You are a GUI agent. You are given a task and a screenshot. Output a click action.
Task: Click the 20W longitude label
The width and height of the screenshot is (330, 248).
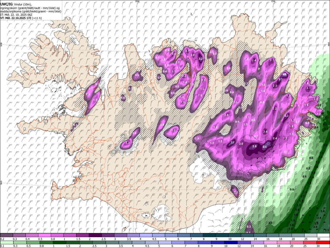[x=137, y=1]
